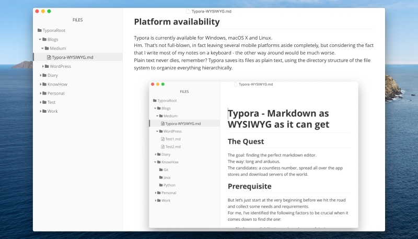Expand the Personal folder arrow in main sidebar

coord(41,93)
